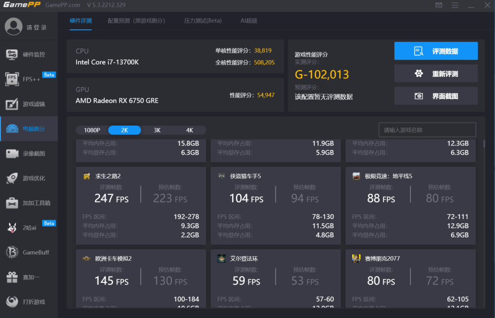Viewport: 495px width, 318px height.
Task: Click the 侠盗猎车手5 game icon
Action: 221,176
